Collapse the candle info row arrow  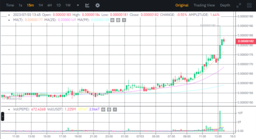click(x=9, y=15)
